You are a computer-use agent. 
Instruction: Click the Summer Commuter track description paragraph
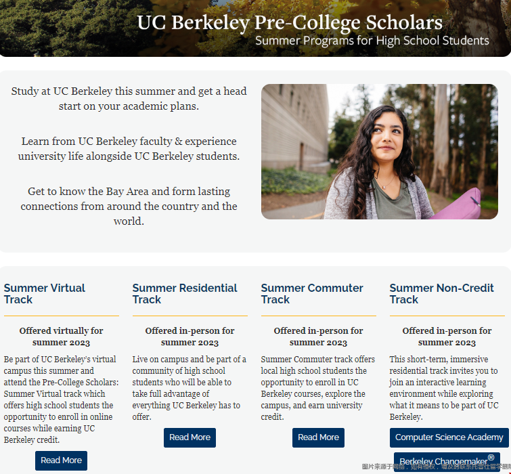(x=318, y=388)
